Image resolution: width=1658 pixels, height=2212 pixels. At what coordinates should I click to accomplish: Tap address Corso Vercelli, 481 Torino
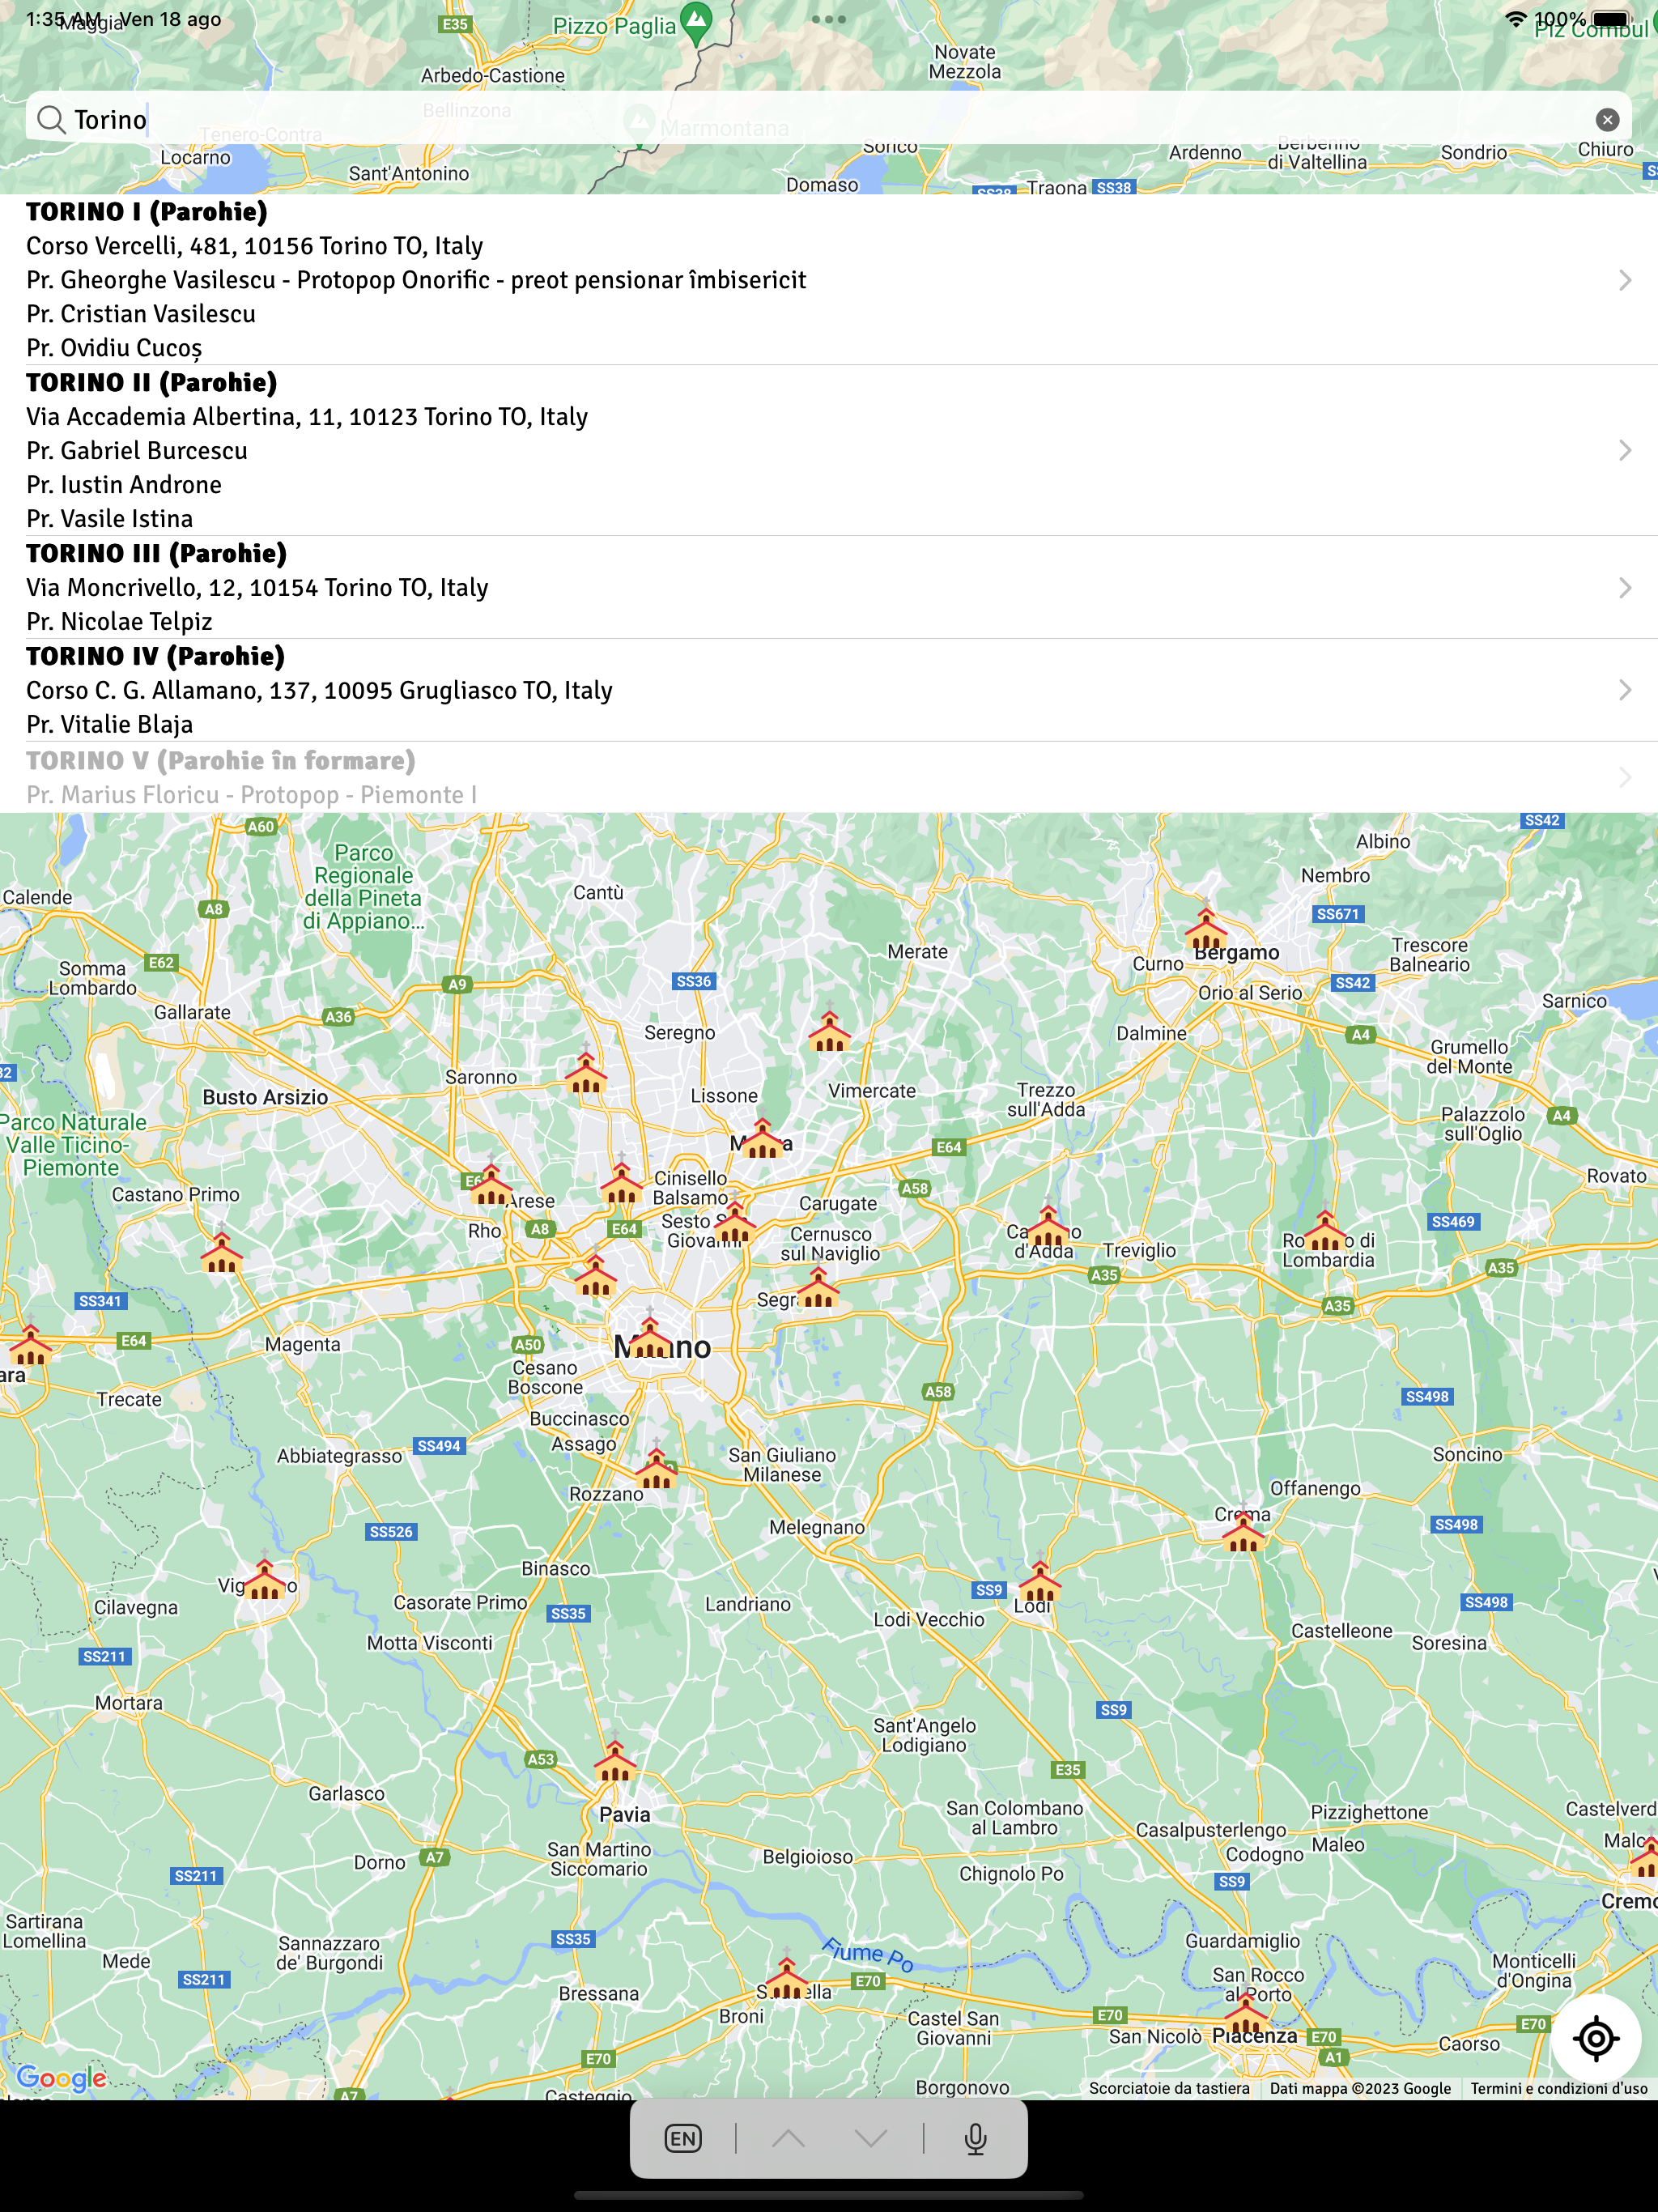pos(255,246)
